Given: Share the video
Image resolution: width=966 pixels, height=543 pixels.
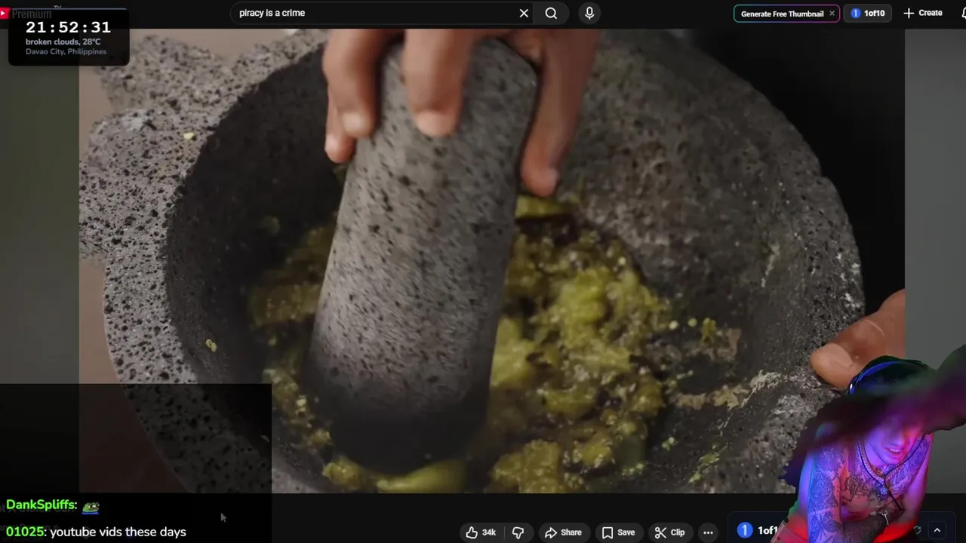Looking at the screenshot, I should click(563, 532).
